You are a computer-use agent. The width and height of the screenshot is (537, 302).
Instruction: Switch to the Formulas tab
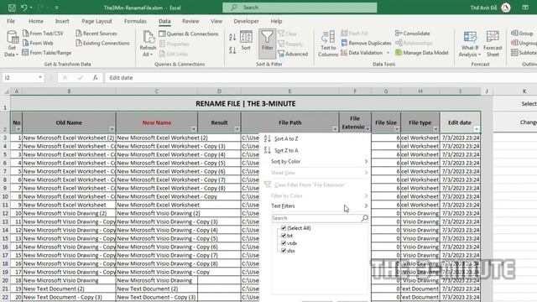pos(135,21)
